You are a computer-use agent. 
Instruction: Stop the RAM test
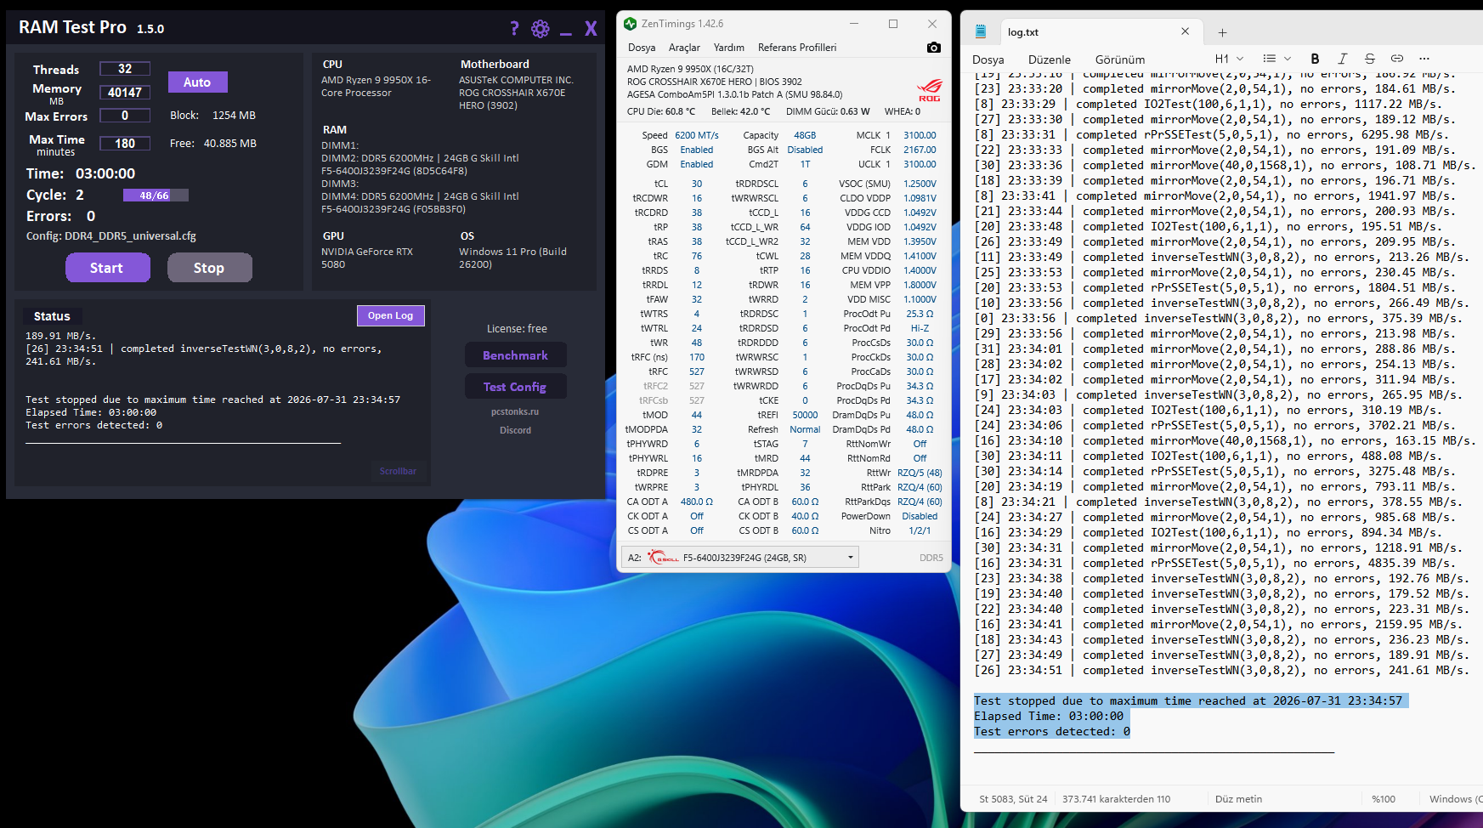click(x=210, y=268)
